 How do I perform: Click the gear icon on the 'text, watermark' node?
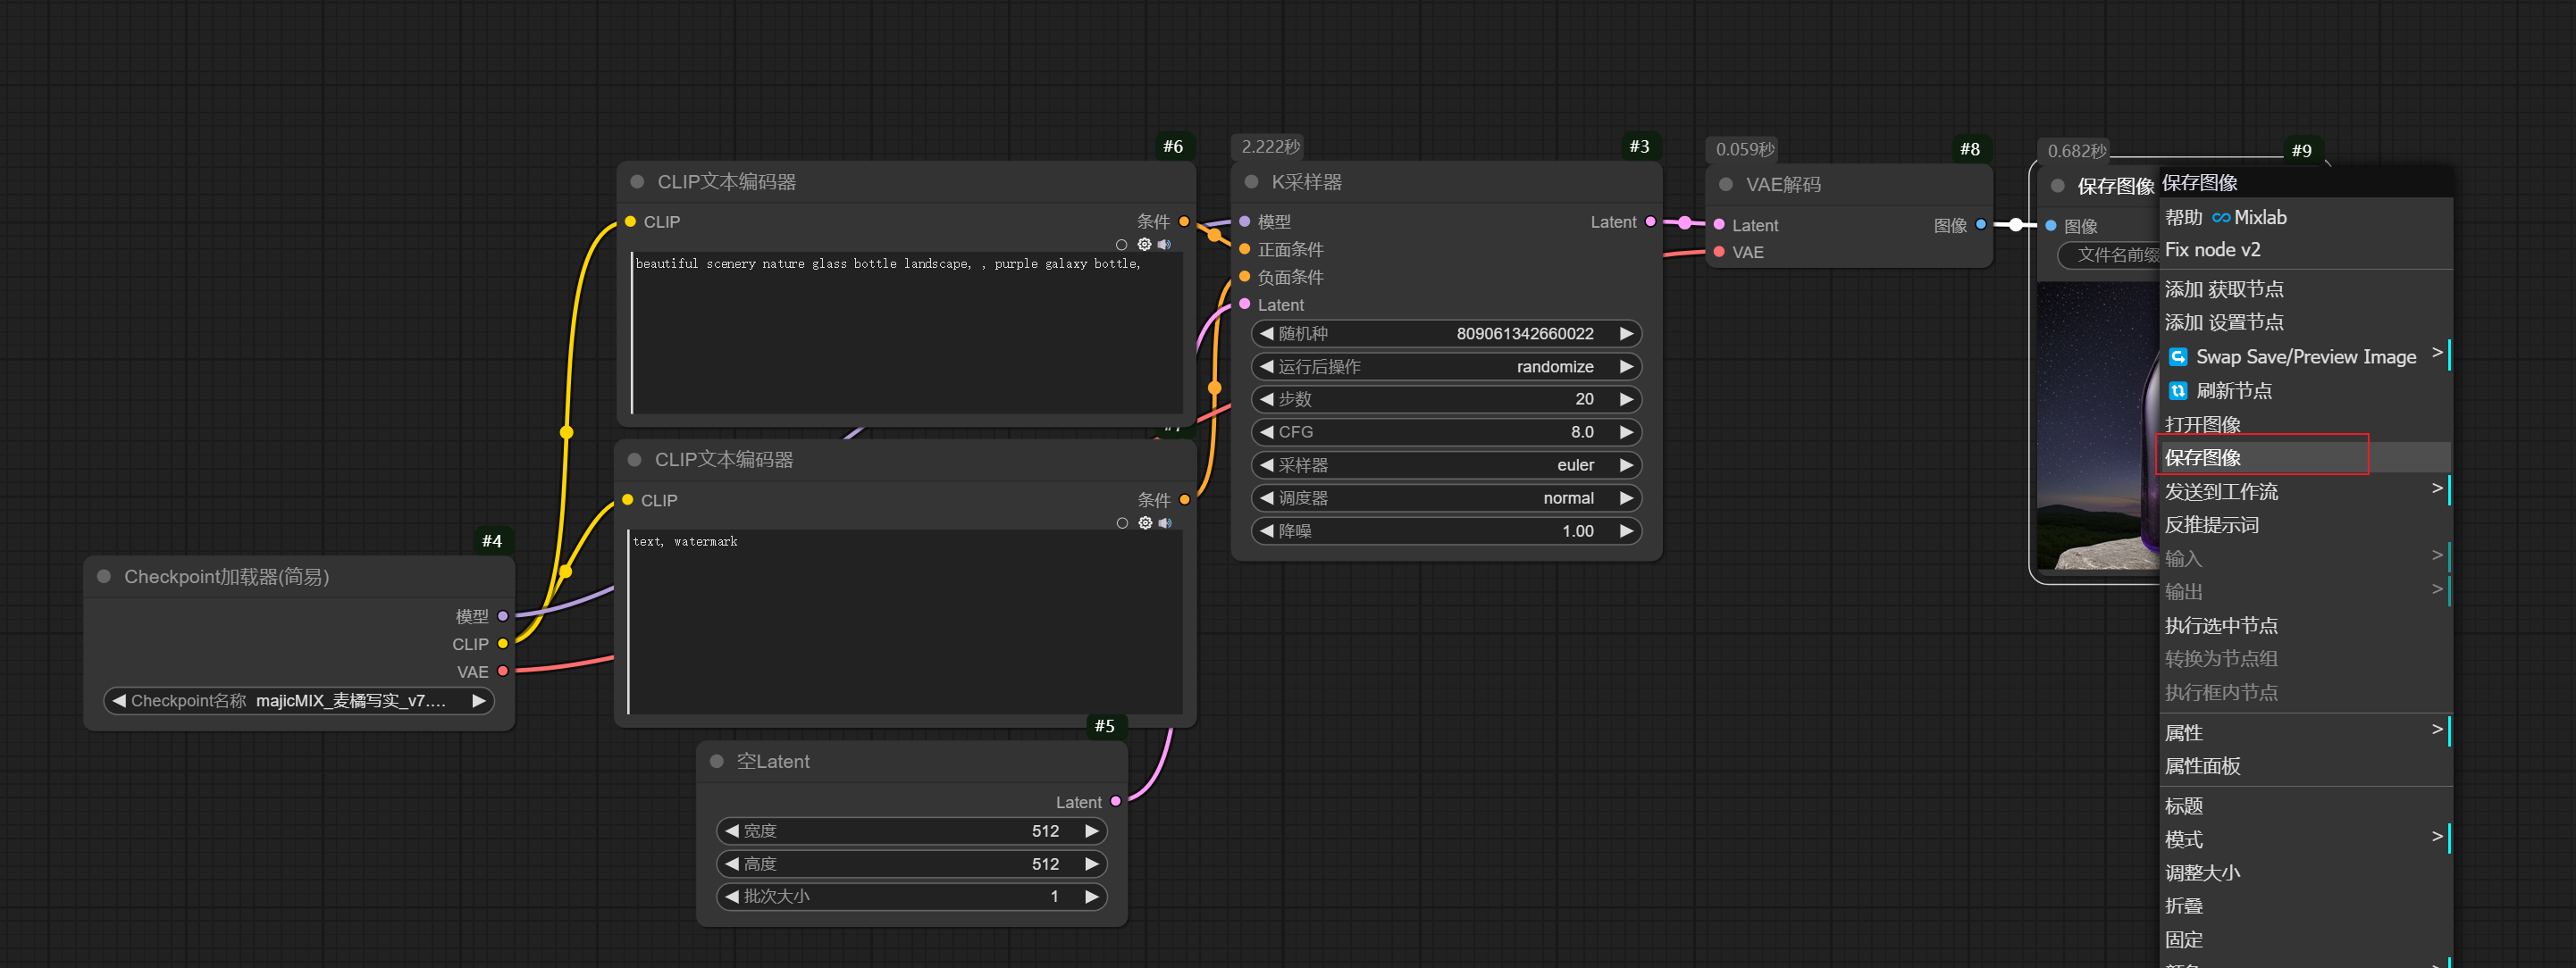click(x=1145, y=522)
